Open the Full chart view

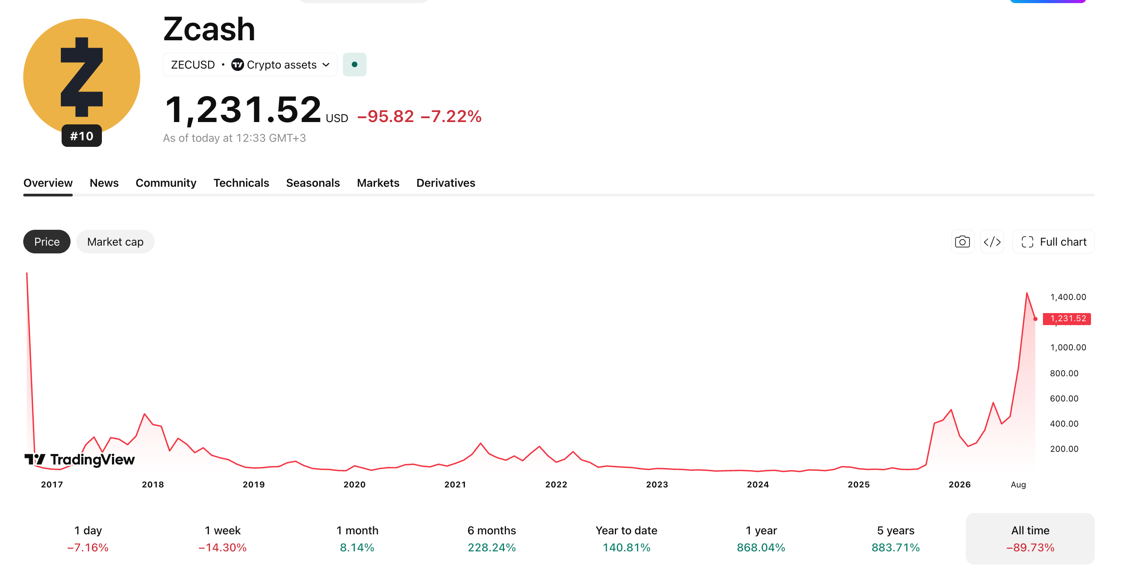(x=1053, y=242)
